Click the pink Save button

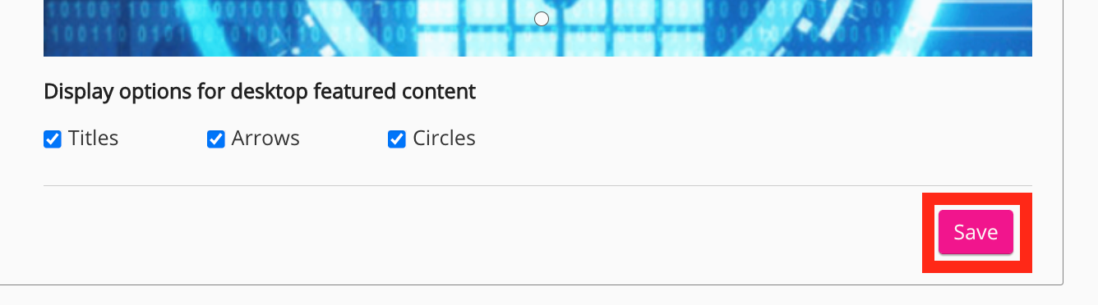[976, 233]
